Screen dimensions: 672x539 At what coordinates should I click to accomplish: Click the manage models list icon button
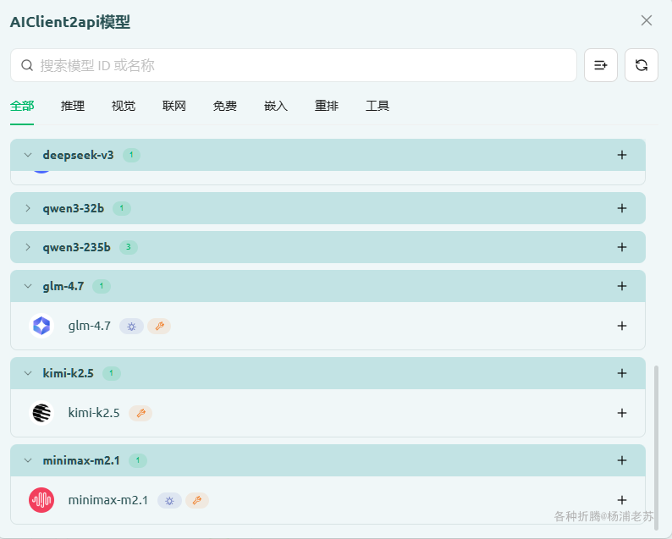pyautogui.click(x=600, y=65)
